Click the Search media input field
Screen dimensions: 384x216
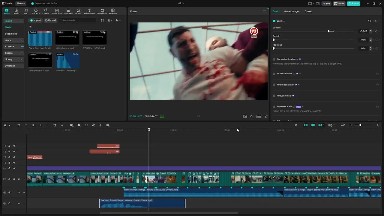pos(78,20)
